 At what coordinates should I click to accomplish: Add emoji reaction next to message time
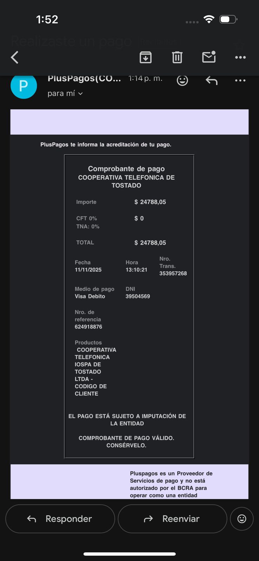tap(182, 81)
